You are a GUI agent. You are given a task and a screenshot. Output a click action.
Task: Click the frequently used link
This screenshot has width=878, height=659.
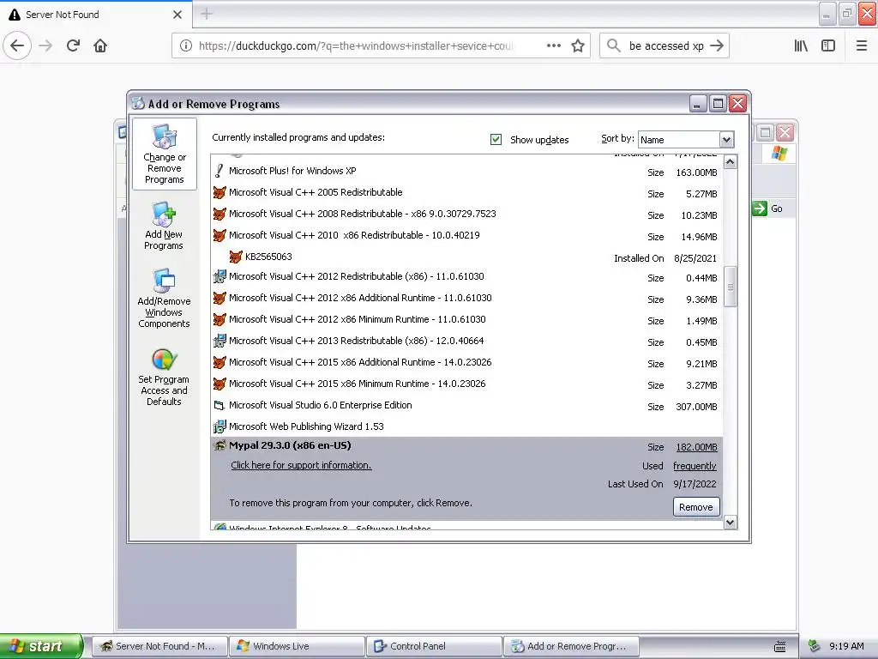click(x=695, y=466)
